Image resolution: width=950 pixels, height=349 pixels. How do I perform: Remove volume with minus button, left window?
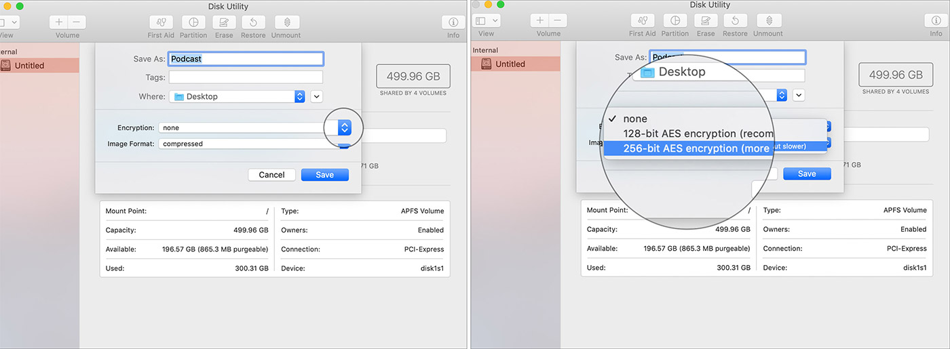[x=76, y=22]
